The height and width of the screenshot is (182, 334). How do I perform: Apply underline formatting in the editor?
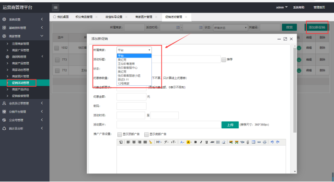tap(207, 142)
